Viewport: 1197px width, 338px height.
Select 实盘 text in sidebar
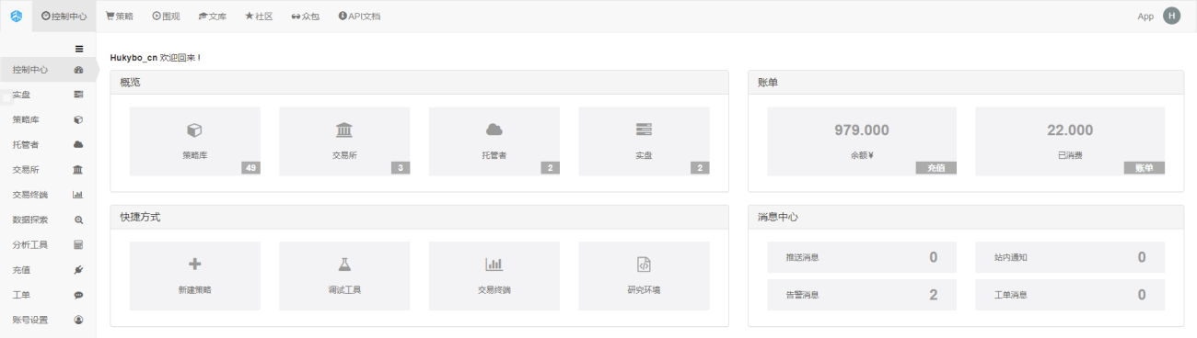[x=21, y=95]
